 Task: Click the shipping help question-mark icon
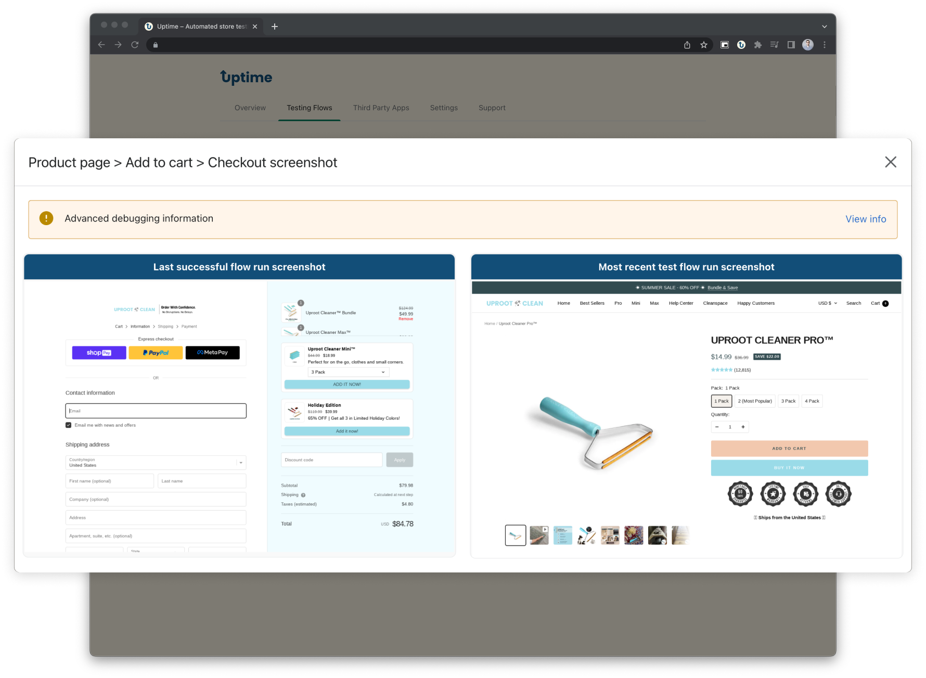303,495
